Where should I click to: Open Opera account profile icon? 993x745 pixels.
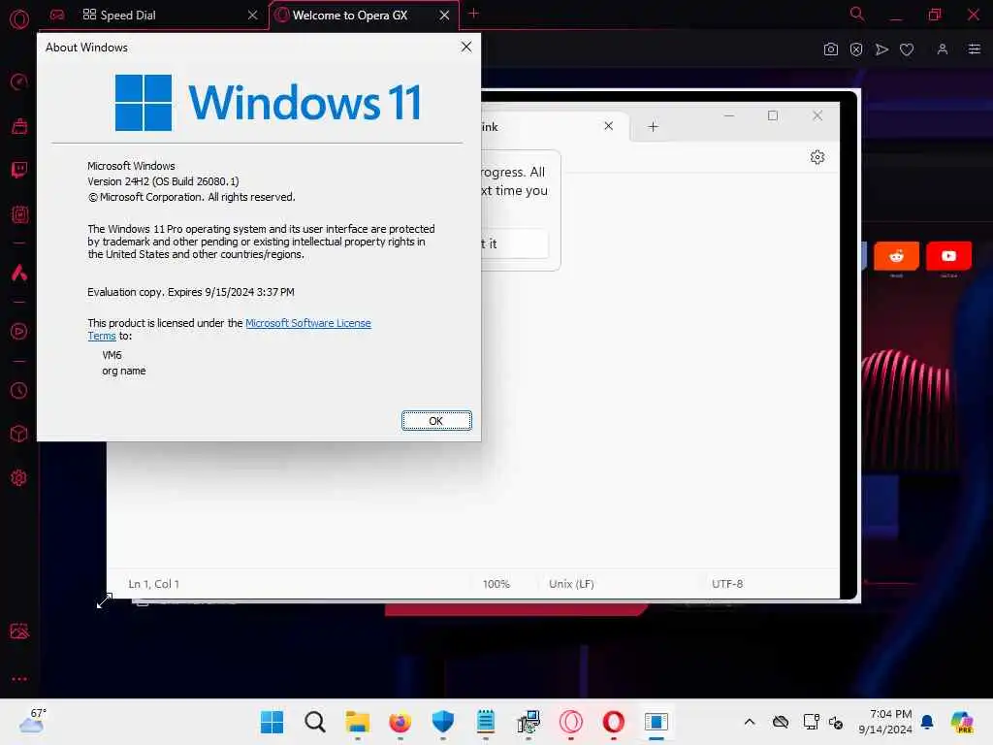[x=943, y=49]
